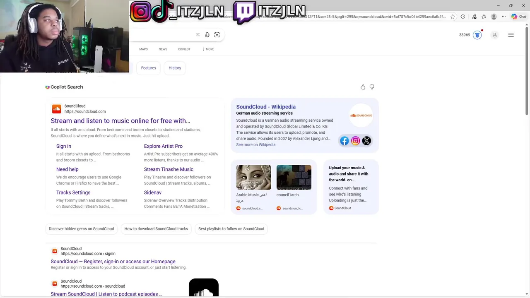
Task: Open SoundCloud's Instagram icon link
Action: (x=355, y=141)
